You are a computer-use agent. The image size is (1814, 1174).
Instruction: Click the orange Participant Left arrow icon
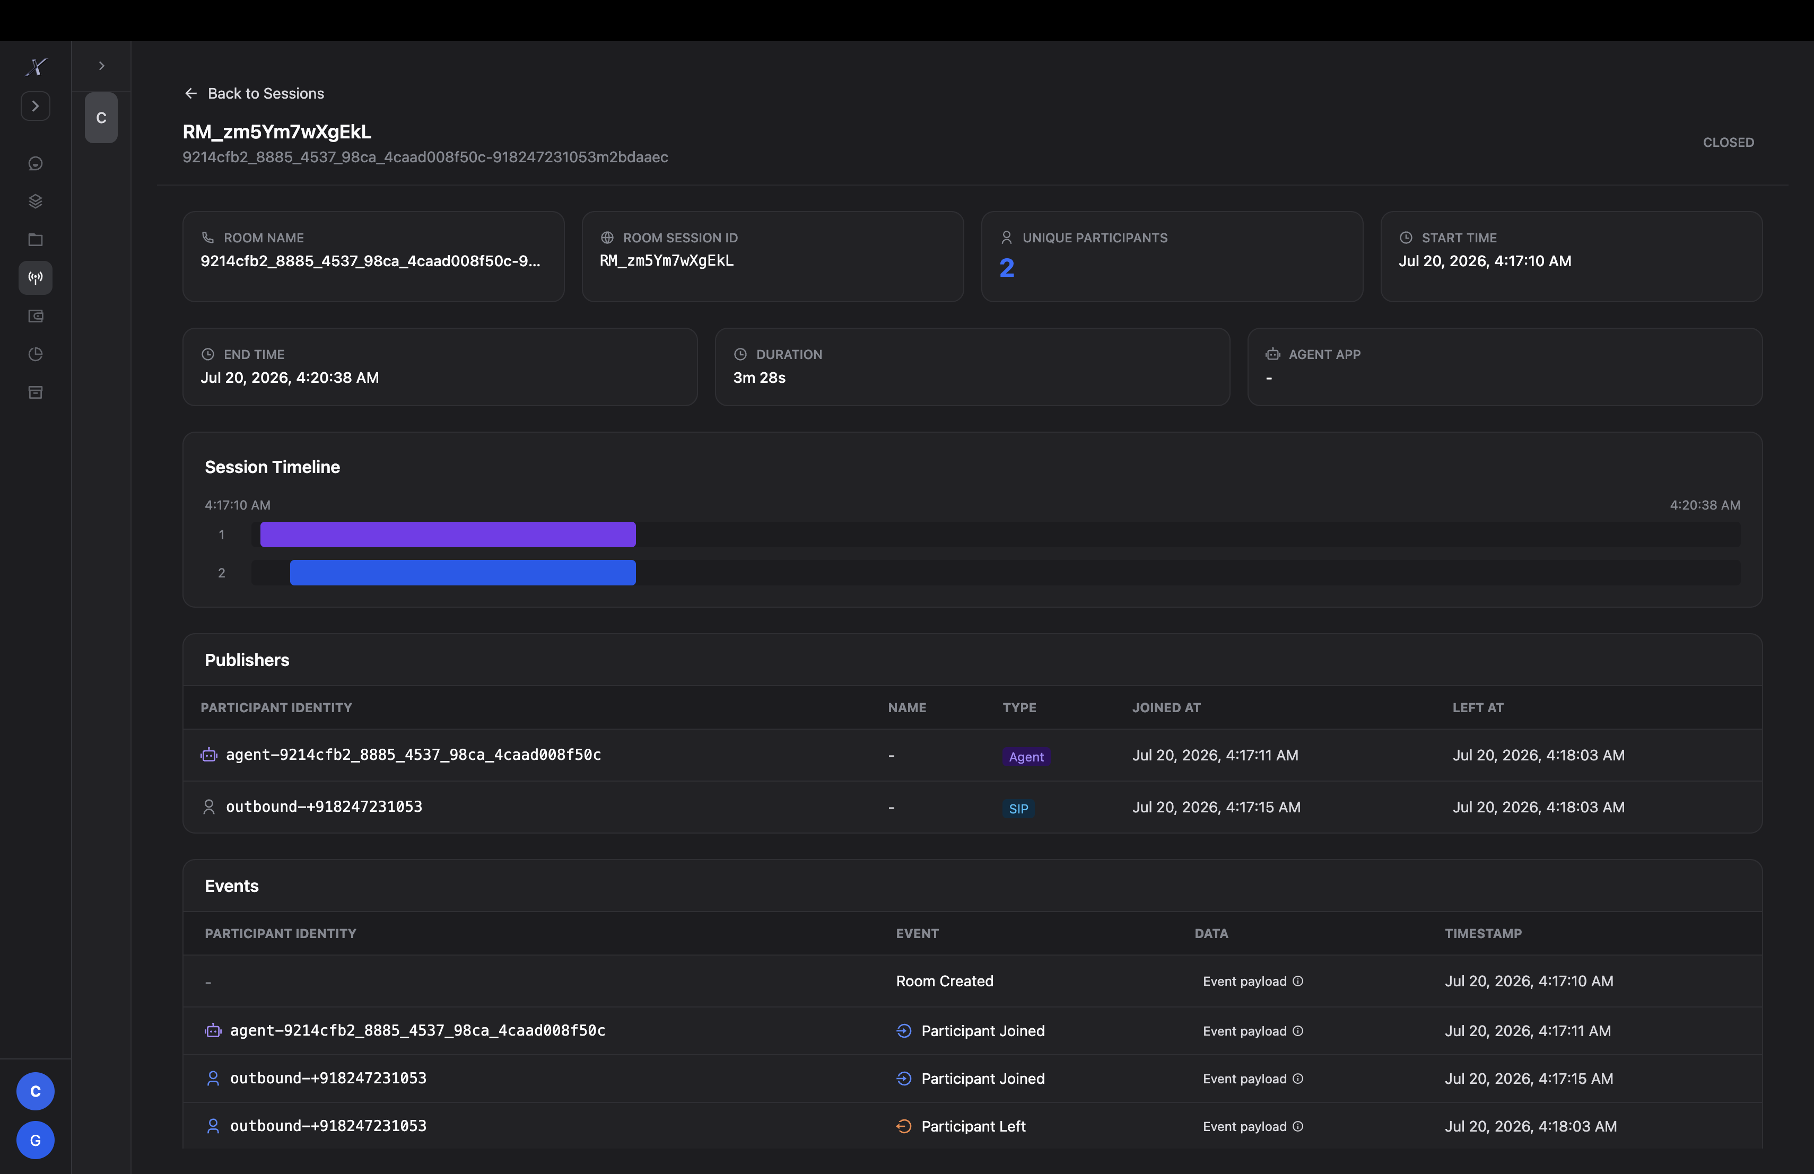tap(904, 1126)
